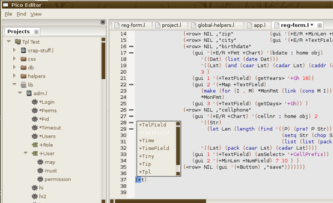This screenshot has height=203, width=333.
Task: Close the modified reg-form.l * tab
Action: coord(320,26)
